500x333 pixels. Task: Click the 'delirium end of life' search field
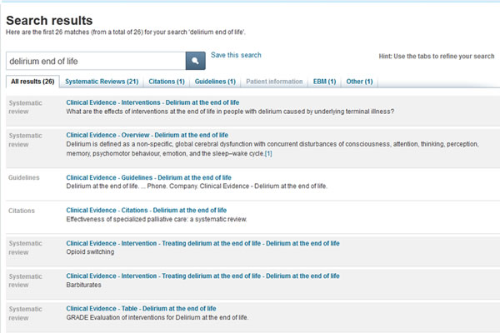(x=96, y=61)
